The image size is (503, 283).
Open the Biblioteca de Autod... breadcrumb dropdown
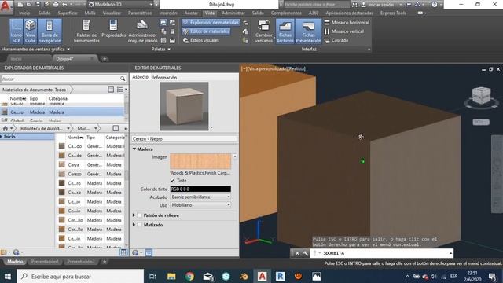68,128
